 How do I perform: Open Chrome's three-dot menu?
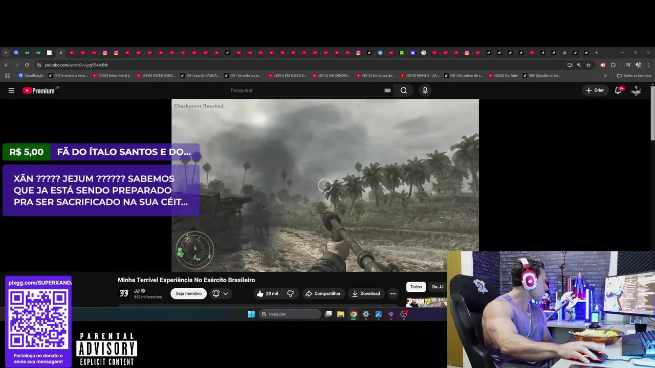click(649, 65)
